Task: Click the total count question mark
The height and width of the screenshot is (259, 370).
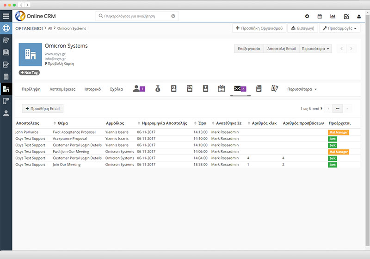Action: [x=321, y=109]
